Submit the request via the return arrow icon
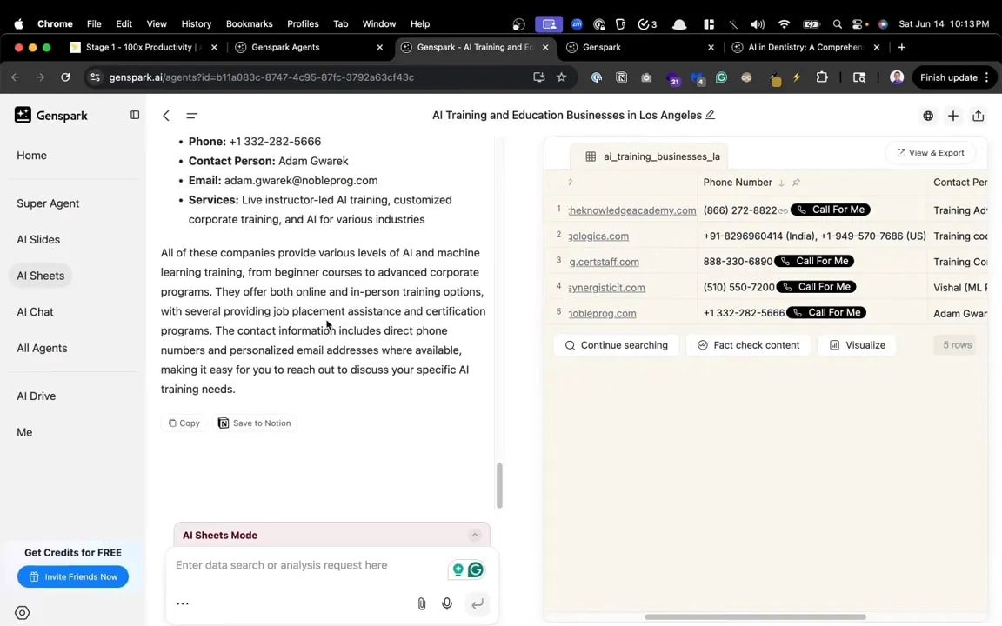This screenshot has width=1002, height=626. [x=478, y=603]
